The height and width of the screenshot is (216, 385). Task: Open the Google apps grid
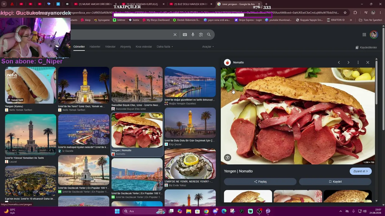tap(364, 34)
